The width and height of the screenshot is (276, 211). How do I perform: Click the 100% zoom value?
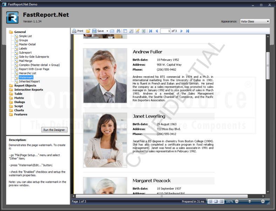pyautogui.click(x=229, y=202)
